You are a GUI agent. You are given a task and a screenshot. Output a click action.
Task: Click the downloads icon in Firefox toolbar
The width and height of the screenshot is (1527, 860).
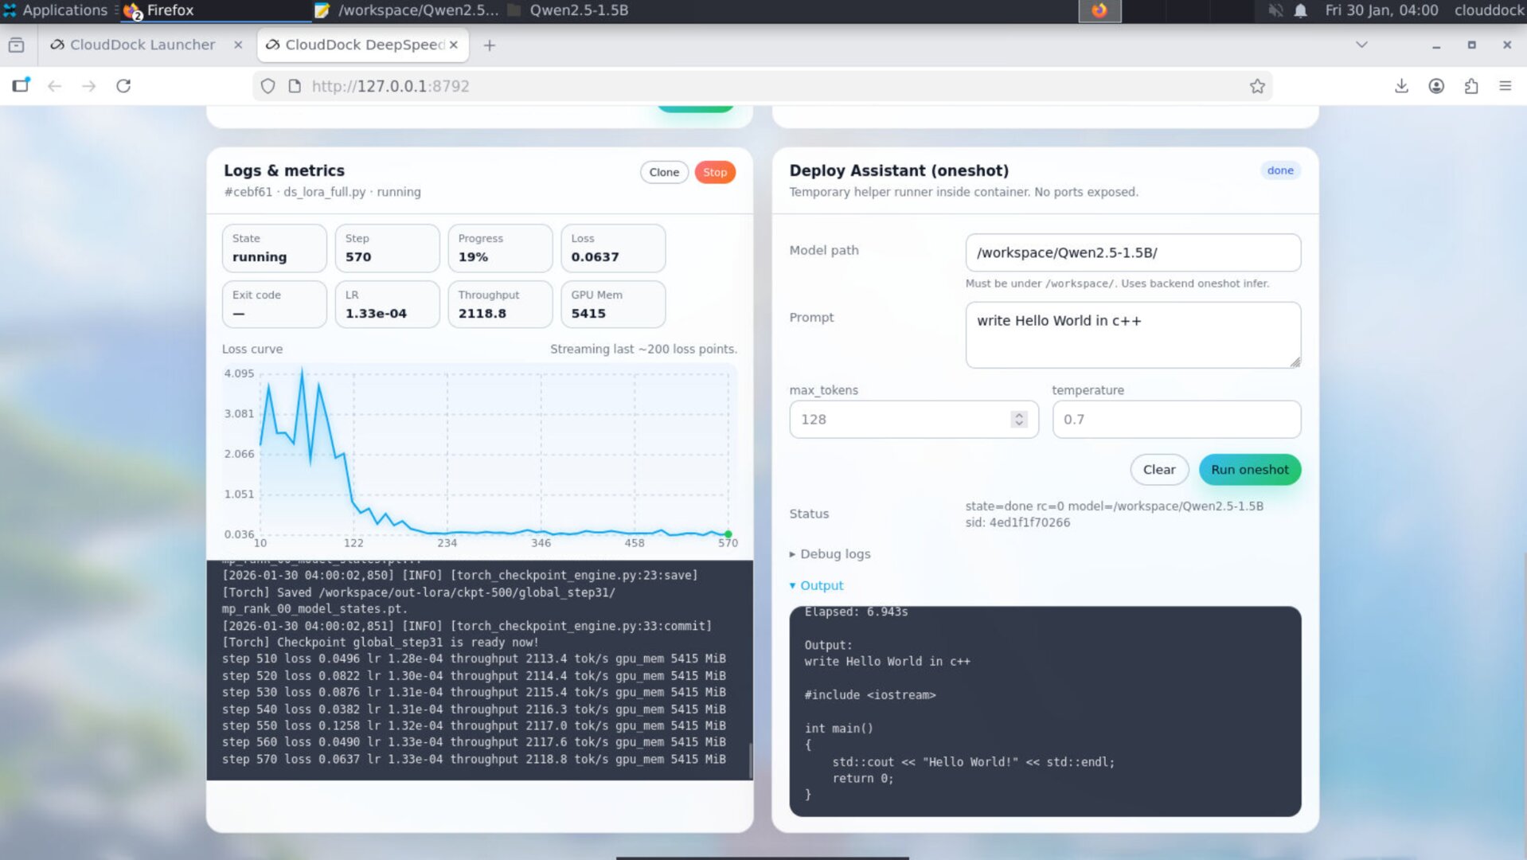[x=1400, y=86]
